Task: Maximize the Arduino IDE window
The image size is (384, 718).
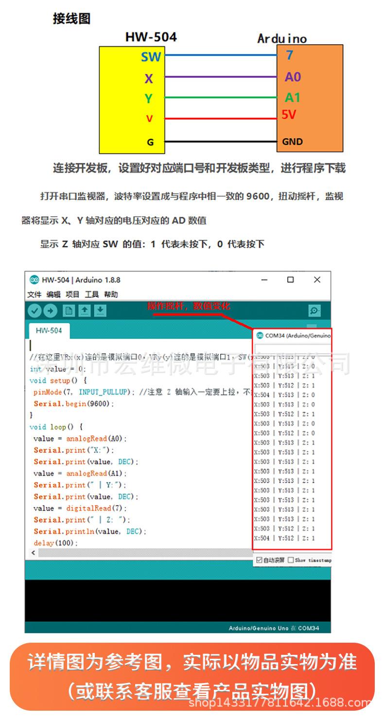Action: 290,280
